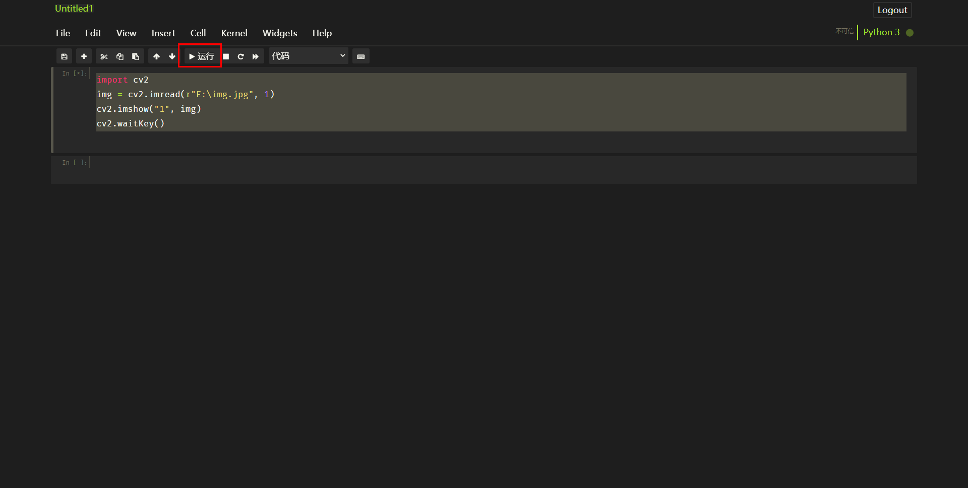
Task: Click the Logout button
Action: coord(892,10)
